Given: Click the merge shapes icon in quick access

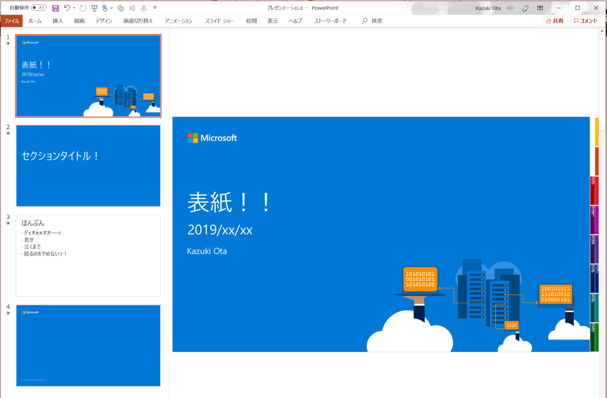Looking at the screenshot, I should click(x=120, y=8).
